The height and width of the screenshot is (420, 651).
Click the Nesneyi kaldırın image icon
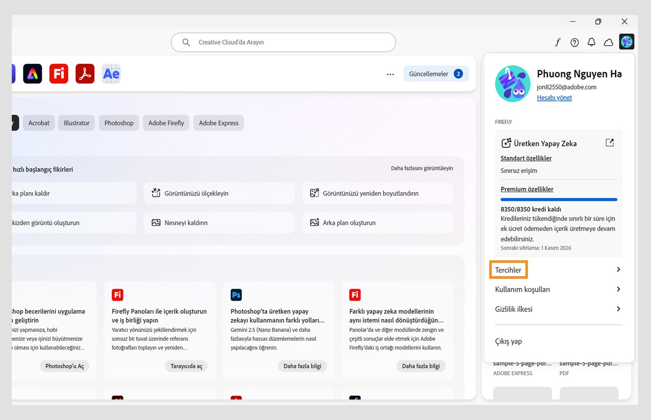(156, 222)
